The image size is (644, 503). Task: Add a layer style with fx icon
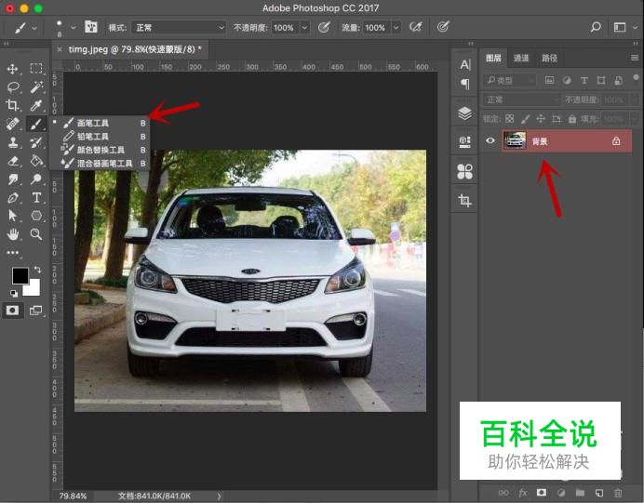[523, 493]
